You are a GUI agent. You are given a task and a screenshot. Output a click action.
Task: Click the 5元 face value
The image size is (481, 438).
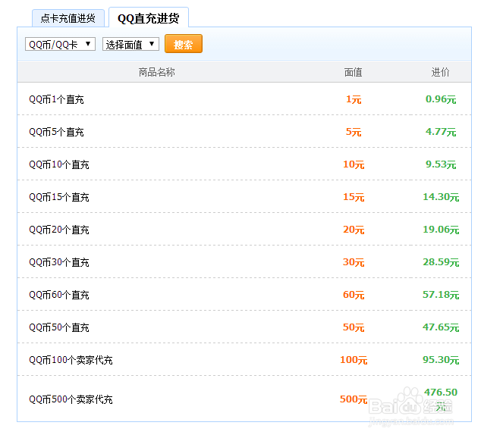click(x=354, y=132)
